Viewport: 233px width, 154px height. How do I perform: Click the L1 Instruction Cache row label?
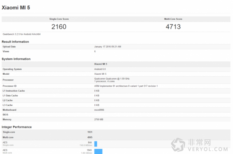tap(14, 91)
